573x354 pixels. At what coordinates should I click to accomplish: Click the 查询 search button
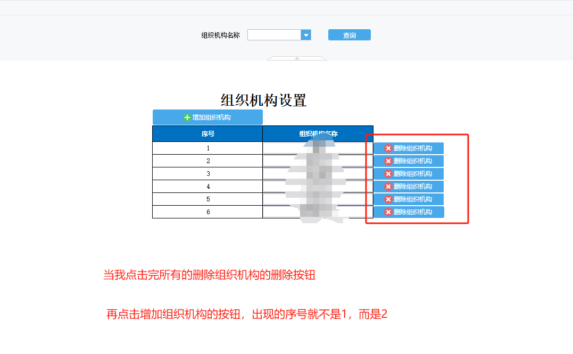tap(350, 35)
